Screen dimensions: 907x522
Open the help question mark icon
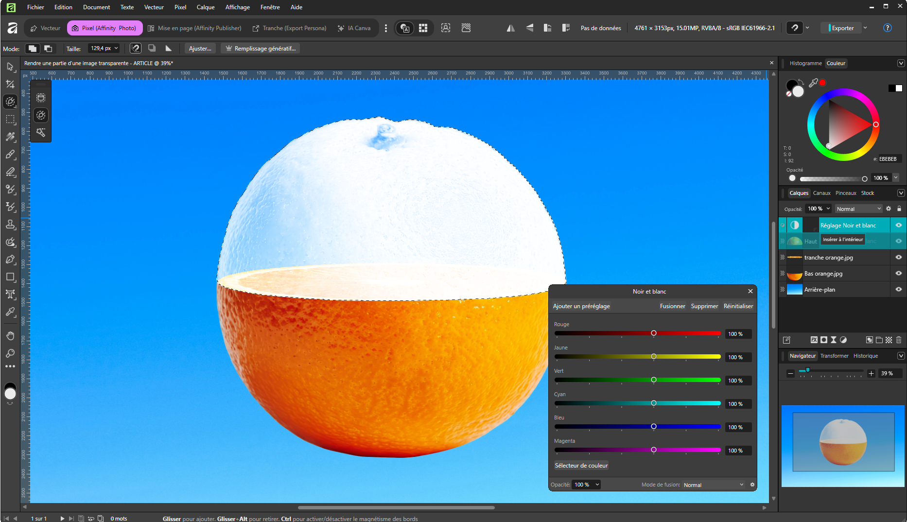coord(887,28)
